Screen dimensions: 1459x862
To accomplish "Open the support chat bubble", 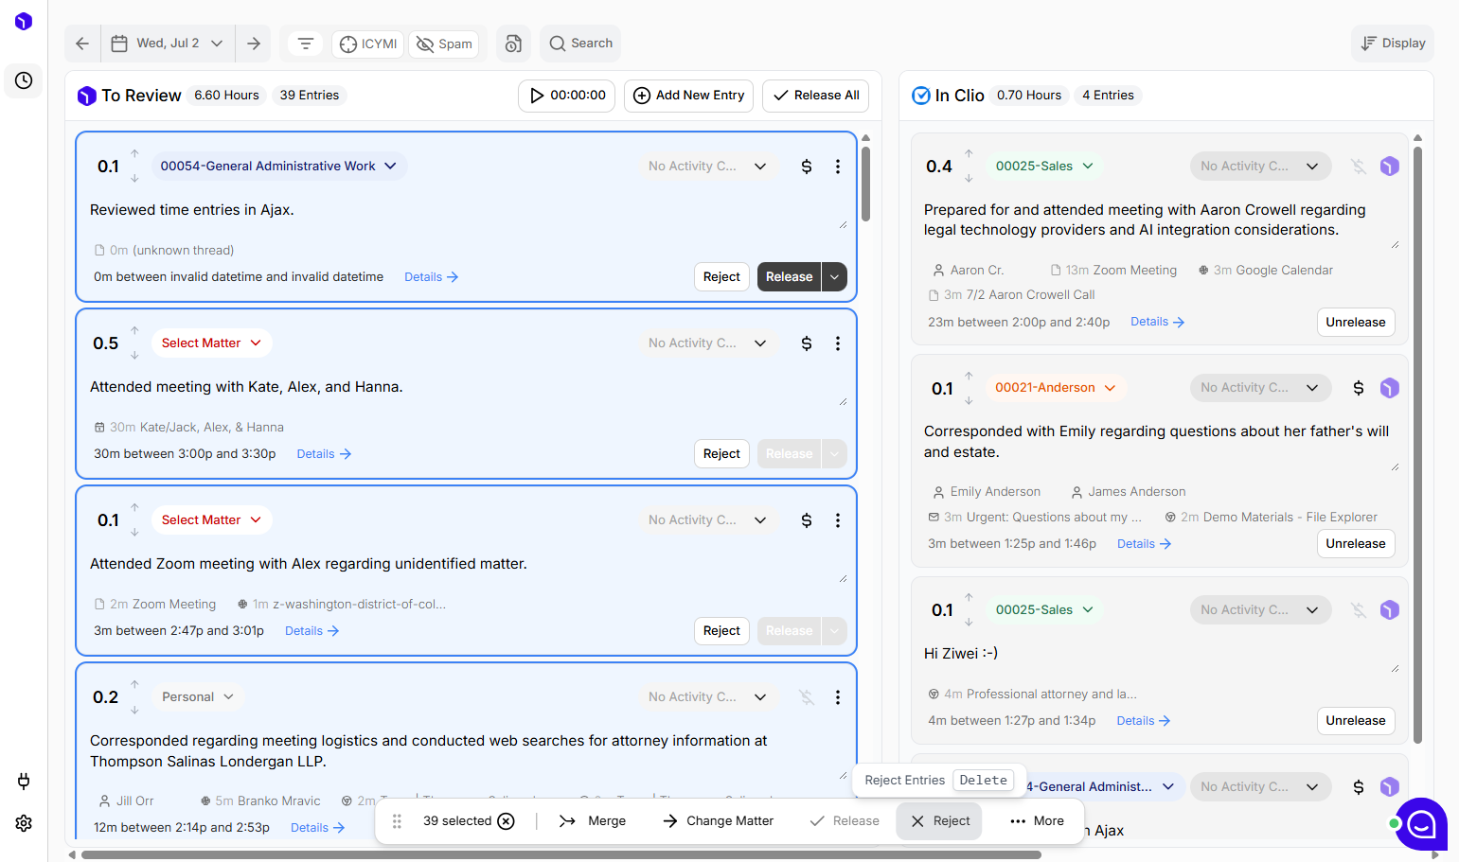I will 1421,824.
